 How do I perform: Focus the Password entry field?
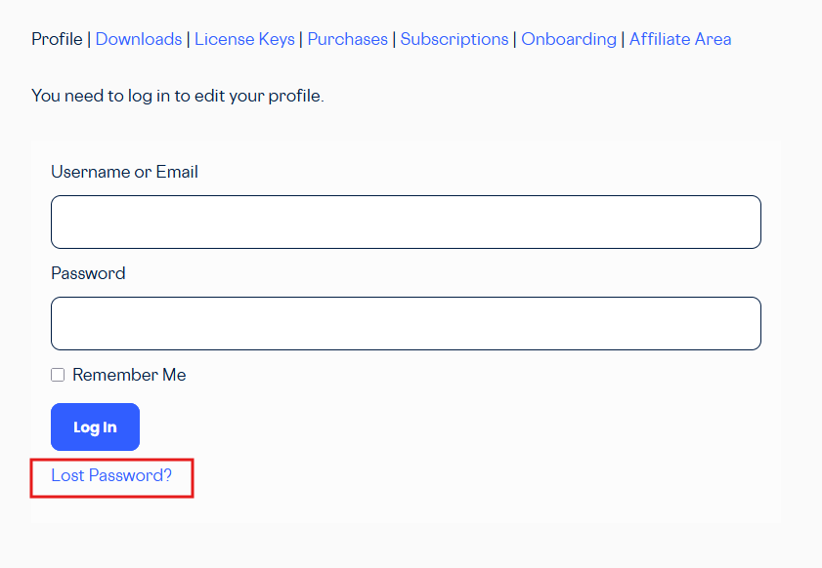pos(406,323)
